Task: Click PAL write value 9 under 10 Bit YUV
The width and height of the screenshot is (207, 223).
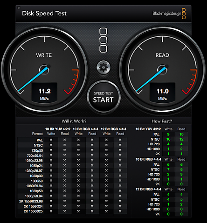Action: (x=168, y=135)
